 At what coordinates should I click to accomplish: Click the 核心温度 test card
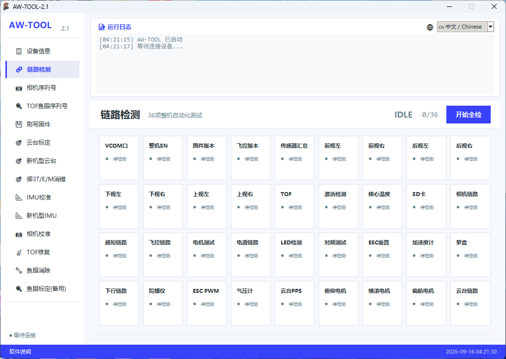point(382,206)
